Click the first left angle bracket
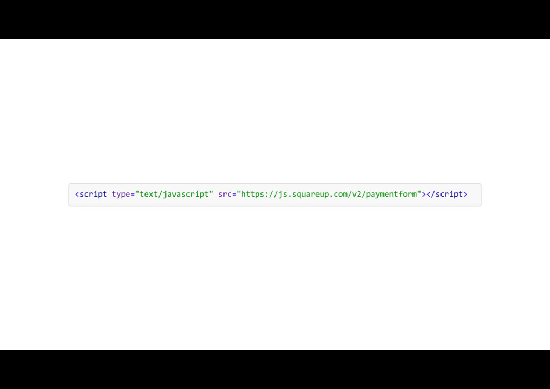Image resolution: width=550 pixels, height=389 pixels. click(77, 195)
